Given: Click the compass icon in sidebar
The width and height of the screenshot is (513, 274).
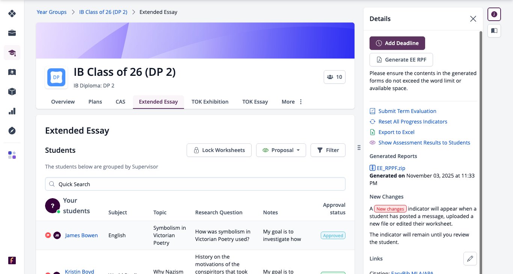Looking at the screenshot, I should pos(12,131).
